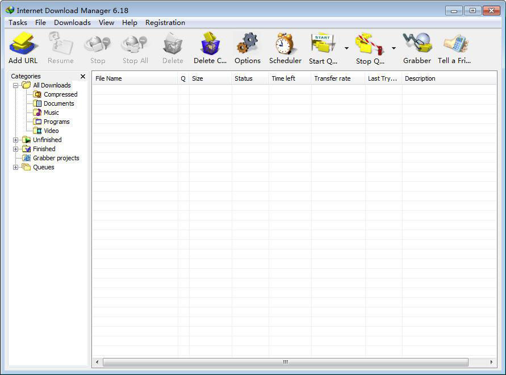The image size is (506, 375).
Task: Click the Resume download icon
Action: point(60,44)
